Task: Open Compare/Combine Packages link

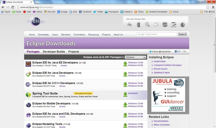Action: point(168,65)
